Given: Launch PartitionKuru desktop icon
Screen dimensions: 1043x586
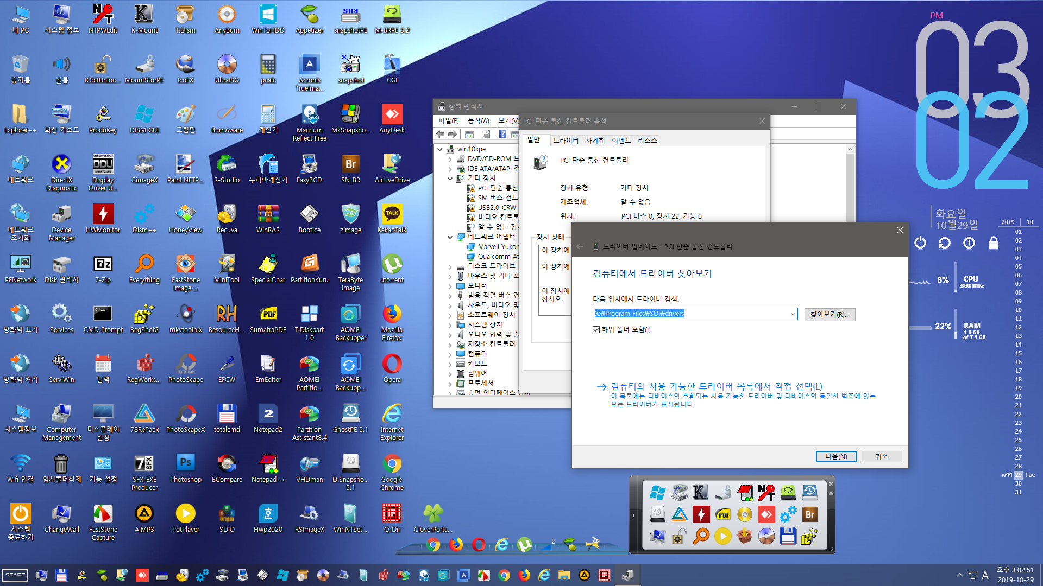Looking at the screenshot, I should [309, 269].
